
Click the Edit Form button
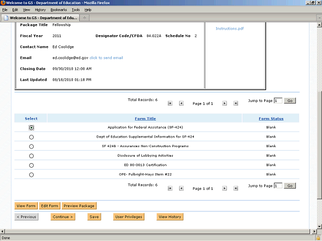(x=49, y=206)
